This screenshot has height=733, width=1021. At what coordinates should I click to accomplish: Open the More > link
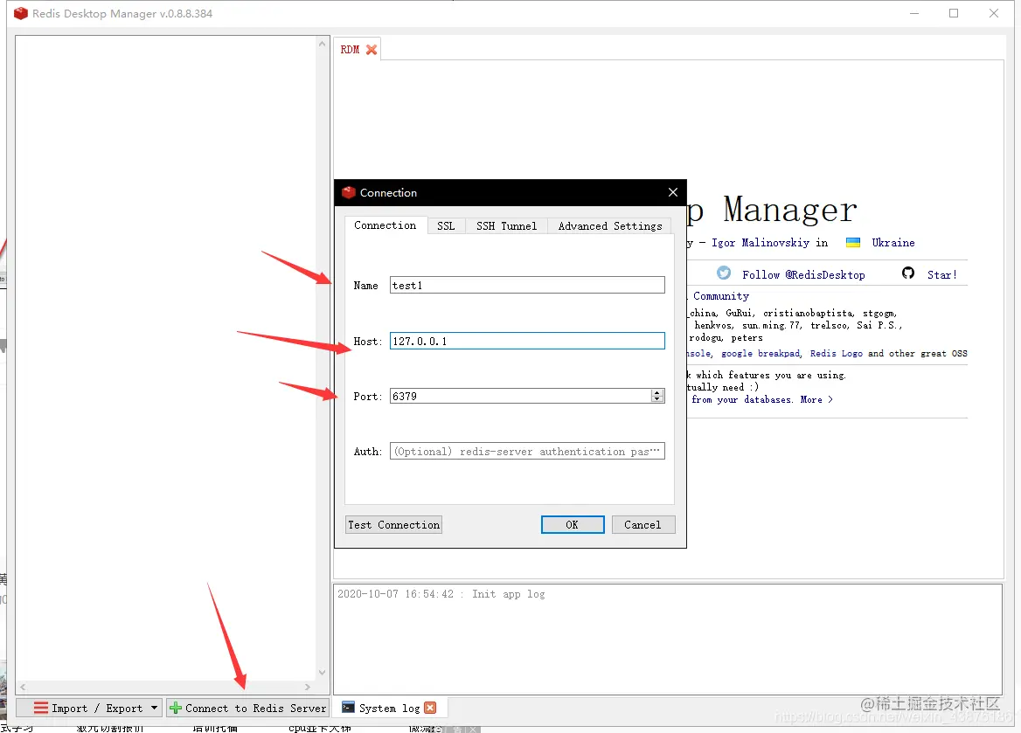[816, 400]
